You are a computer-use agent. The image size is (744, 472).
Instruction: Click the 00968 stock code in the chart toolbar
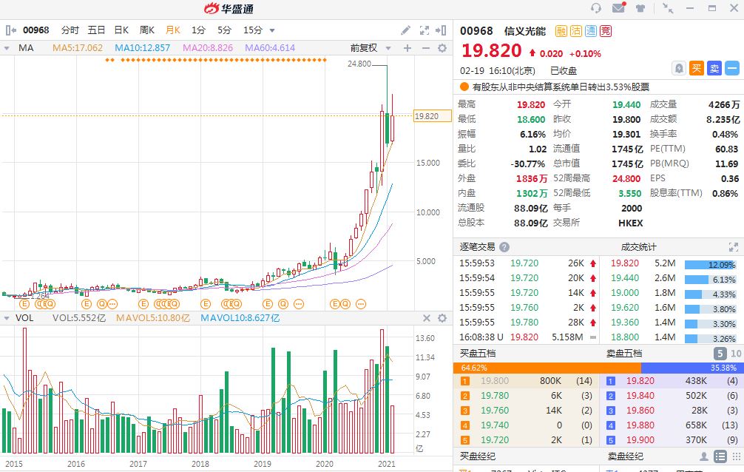point(36,30)
